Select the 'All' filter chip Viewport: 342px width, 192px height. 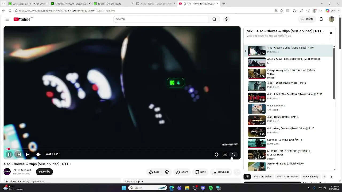click(247, 177)
